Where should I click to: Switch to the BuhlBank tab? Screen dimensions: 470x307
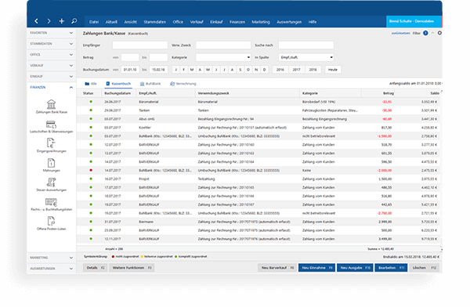[150, 84]
